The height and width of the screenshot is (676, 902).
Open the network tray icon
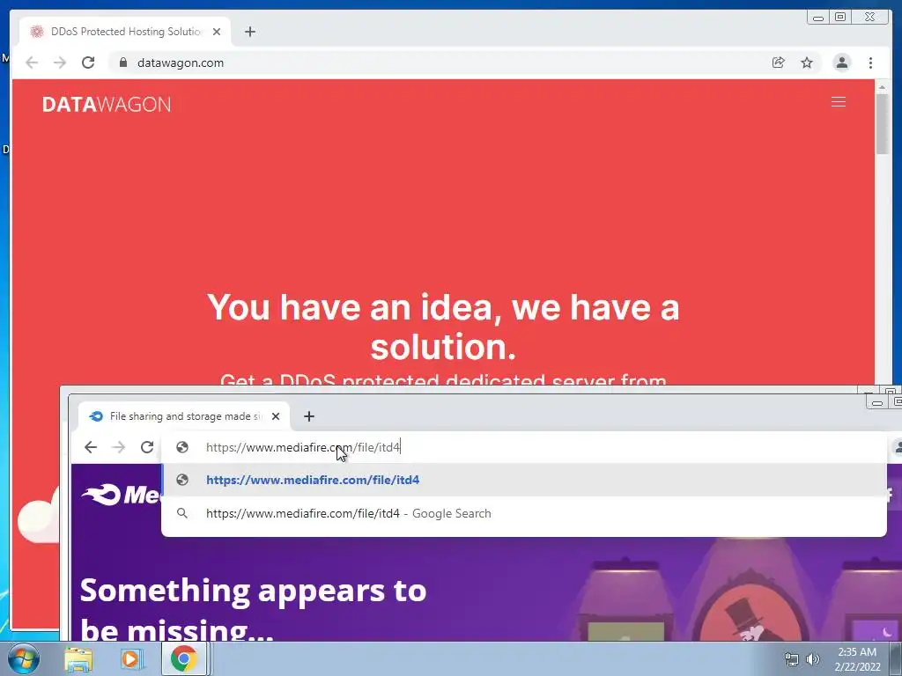(x=792, y=659)
